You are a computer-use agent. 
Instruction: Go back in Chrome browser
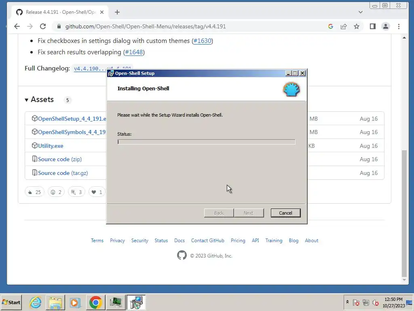17,26
